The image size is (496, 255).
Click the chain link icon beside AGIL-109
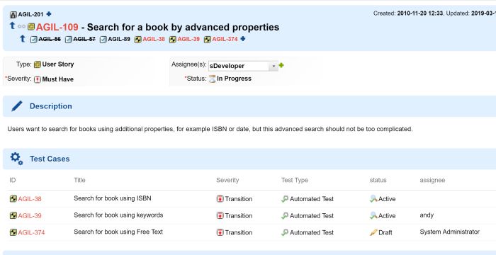click(21, 27)
